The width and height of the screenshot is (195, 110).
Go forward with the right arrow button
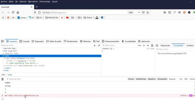[8, 13]
